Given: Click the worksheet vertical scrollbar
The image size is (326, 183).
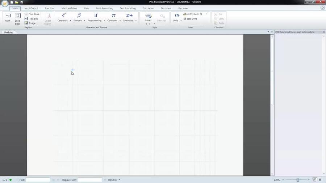Looking at the screenshot, I should click(x=272, y=71).
